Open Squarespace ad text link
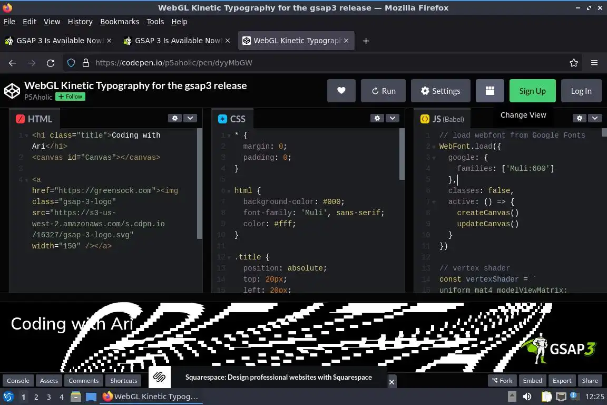Viewport: 607px width, 405px height. 278,377
